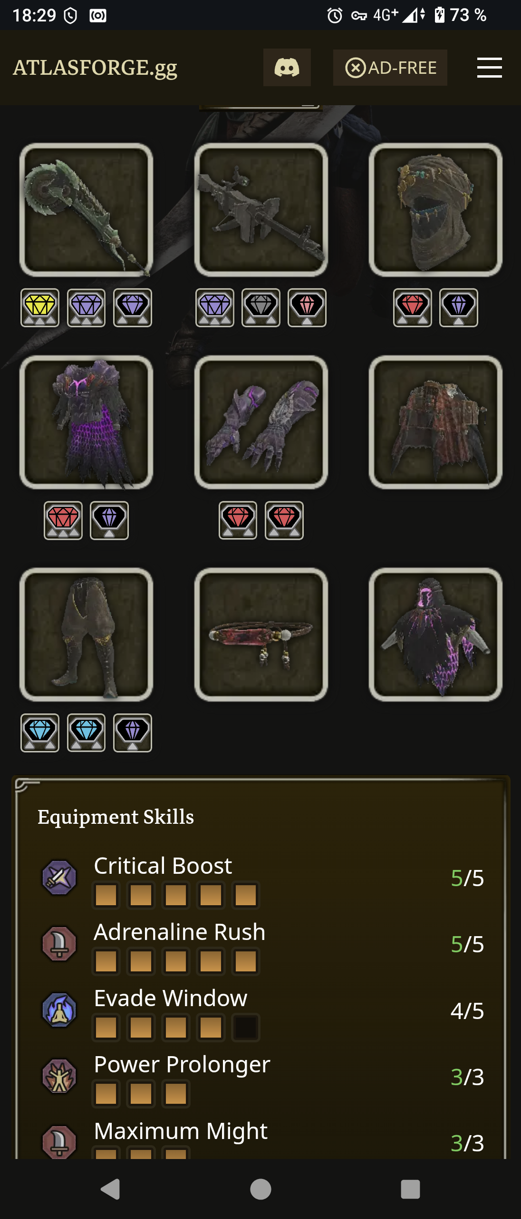The width and height of the screenshot is (521, 1219).
Task: Select the red charm talisman slot
Action: (x=261, y=635)
